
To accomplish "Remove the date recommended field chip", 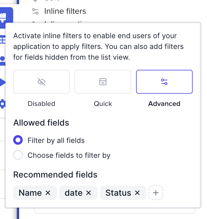I will pos(89,193).
